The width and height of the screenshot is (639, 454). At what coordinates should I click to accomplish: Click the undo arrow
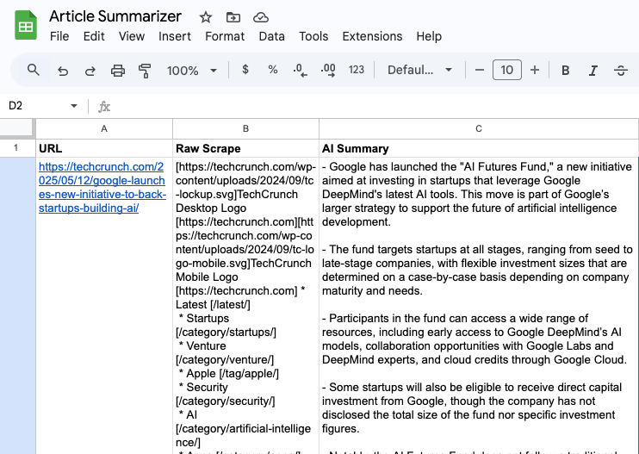tap(63, 71)
